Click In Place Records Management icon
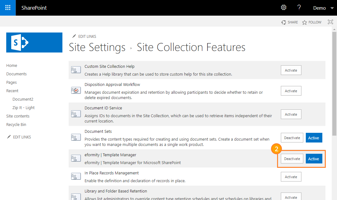Image resolution: width=337 pixels, height=200 pixels. 76,176
